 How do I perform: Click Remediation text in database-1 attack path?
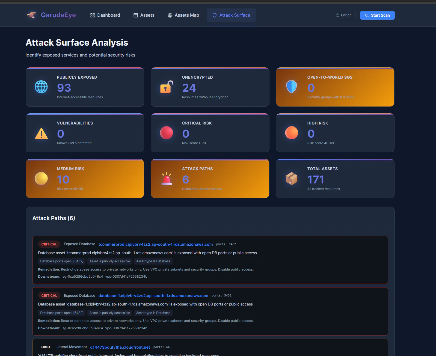[x=146, y=321]
